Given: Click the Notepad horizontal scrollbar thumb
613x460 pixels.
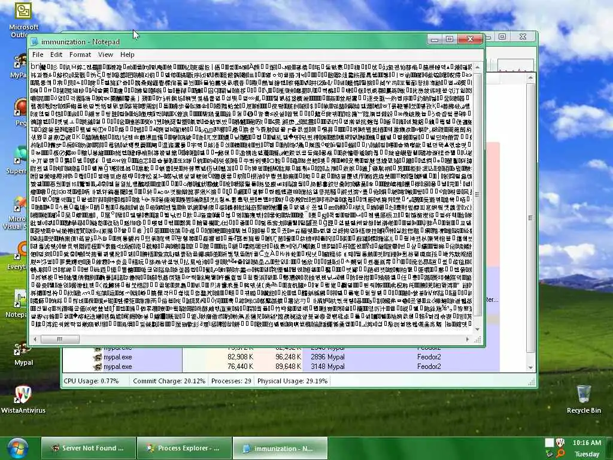Looking at the screenshot, I should click(x=60, y=339).
